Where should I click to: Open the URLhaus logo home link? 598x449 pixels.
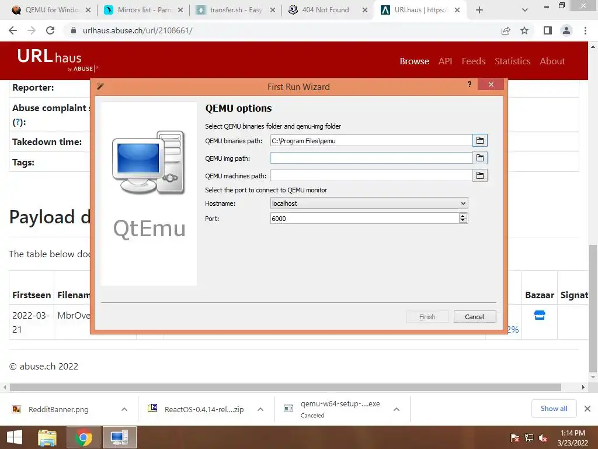(58, 59)
